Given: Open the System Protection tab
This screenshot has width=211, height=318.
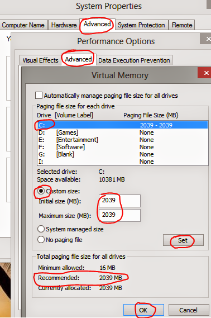Looking at the screenshot, I should point(141,25).
